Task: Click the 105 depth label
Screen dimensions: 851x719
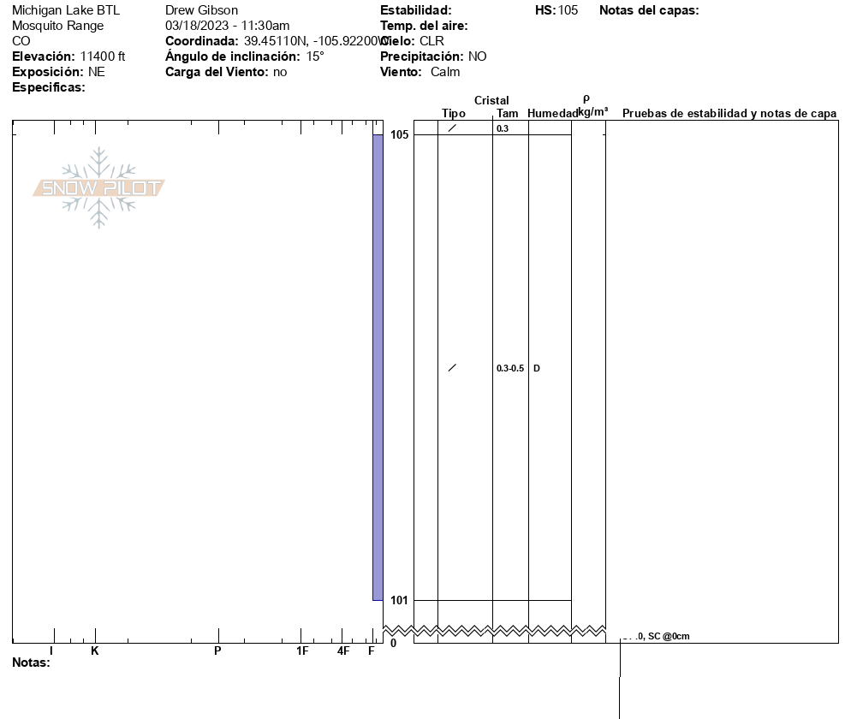Action: 400,134
